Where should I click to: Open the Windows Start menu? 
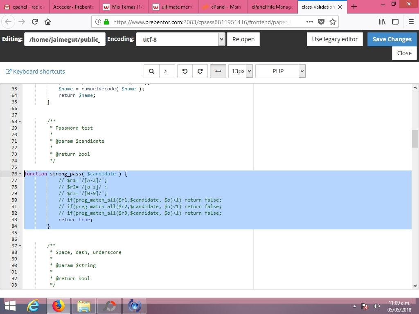(10, 306)
